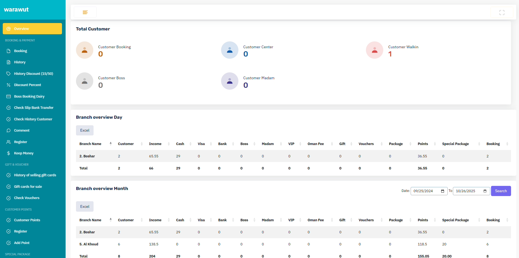Click the fullscreen expand icon
519x258 pixels.
pyautogui.click(x=502, y=13)
